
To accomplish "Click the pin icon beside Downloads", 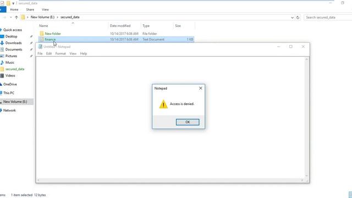I will (31, 43).
